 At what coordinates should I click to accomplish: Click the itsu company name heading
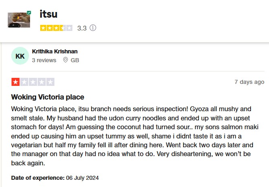tap(49, 14)
